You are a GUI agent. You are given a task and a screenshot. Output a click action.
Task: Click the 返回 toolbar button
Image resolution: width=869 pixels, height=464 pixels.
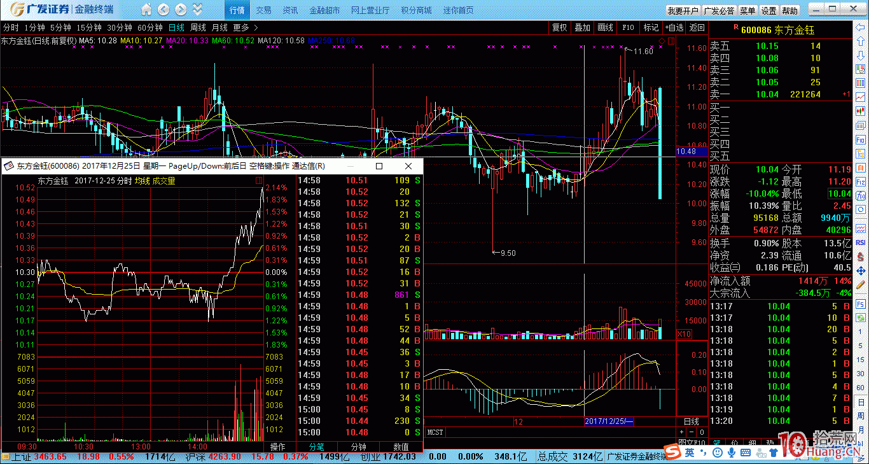coord(697,27)
